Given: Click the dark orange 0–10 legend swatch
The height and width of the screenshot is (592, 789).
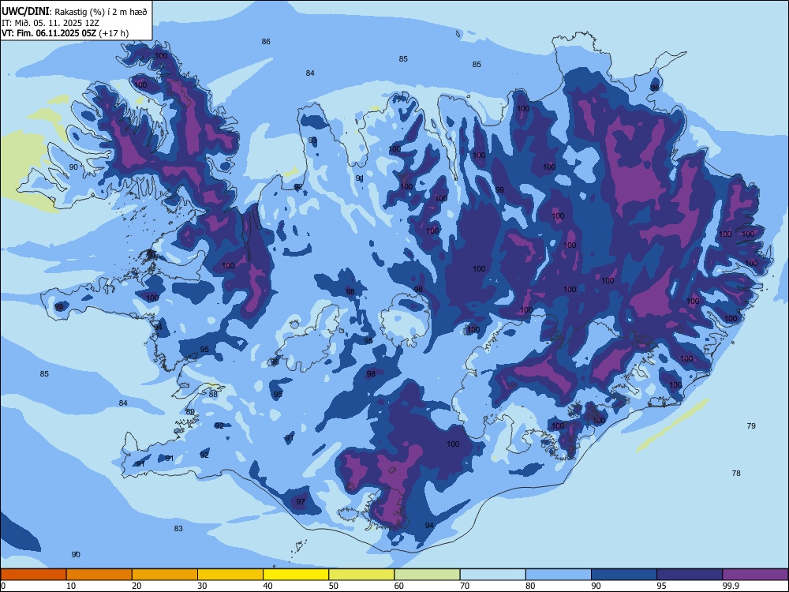Looking at the screenshot, I should 33,575.
